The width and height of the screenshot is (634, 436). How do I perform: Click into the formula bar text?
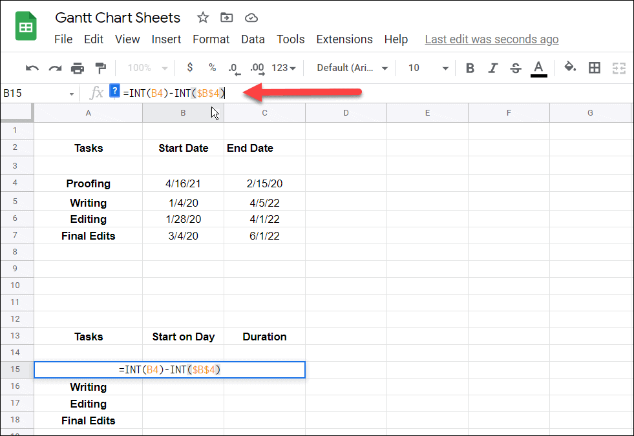(x=174, y=94)
